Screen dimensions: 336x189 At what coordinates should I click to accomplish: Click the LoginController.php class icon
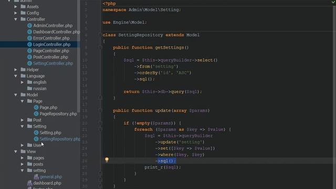tap(29, 44)
